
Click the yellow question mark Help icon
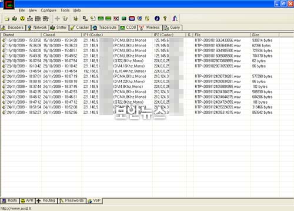point(165,19)
